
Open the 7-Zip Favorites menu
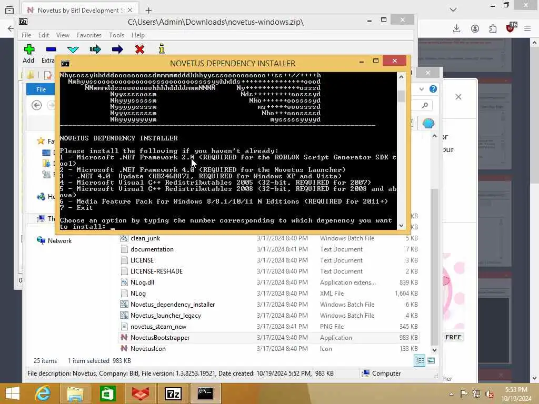point(89,35)
